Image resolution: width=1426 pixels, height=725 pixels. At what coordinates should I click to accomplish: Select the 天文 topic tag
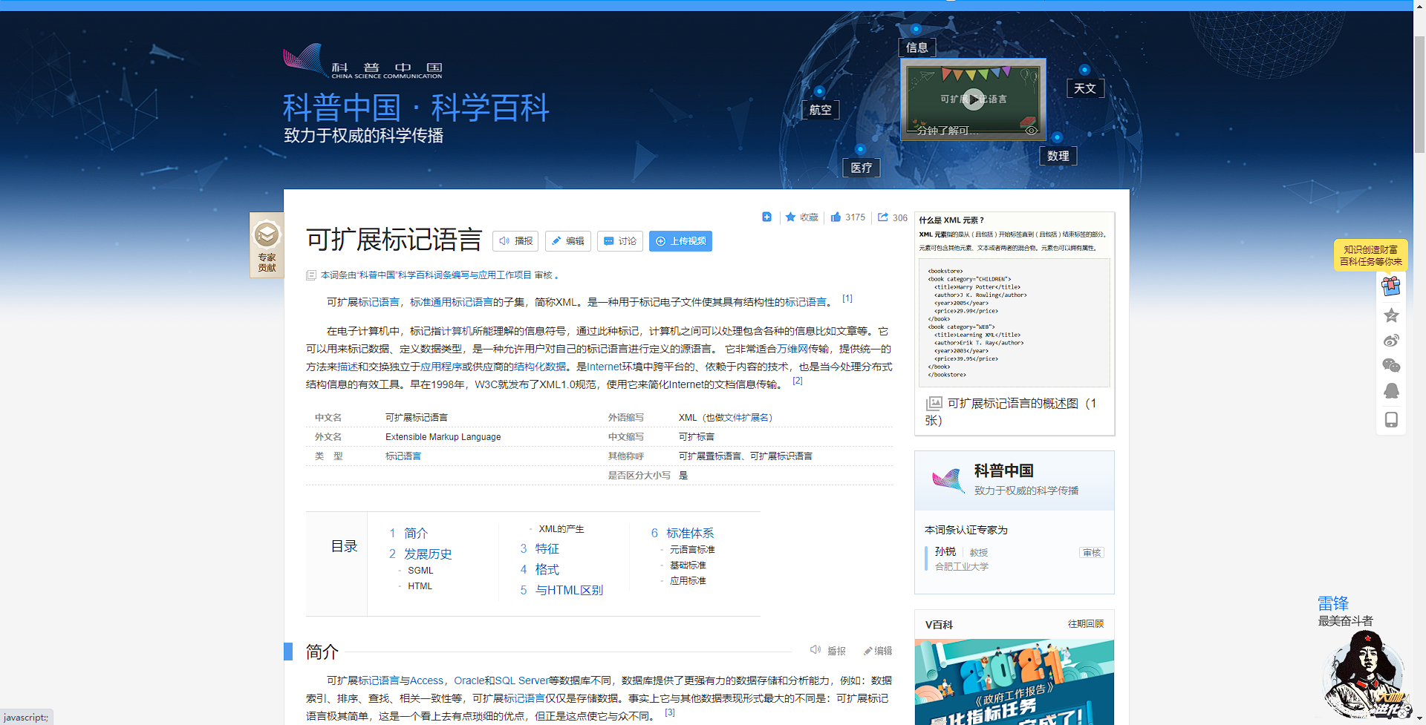click(1085, 88)
